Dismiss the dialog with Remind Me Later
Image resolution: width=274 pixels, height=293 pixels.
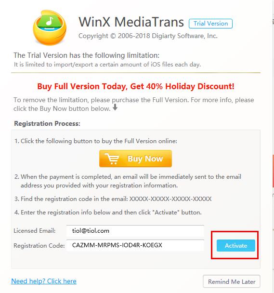[x=232, y=281]
